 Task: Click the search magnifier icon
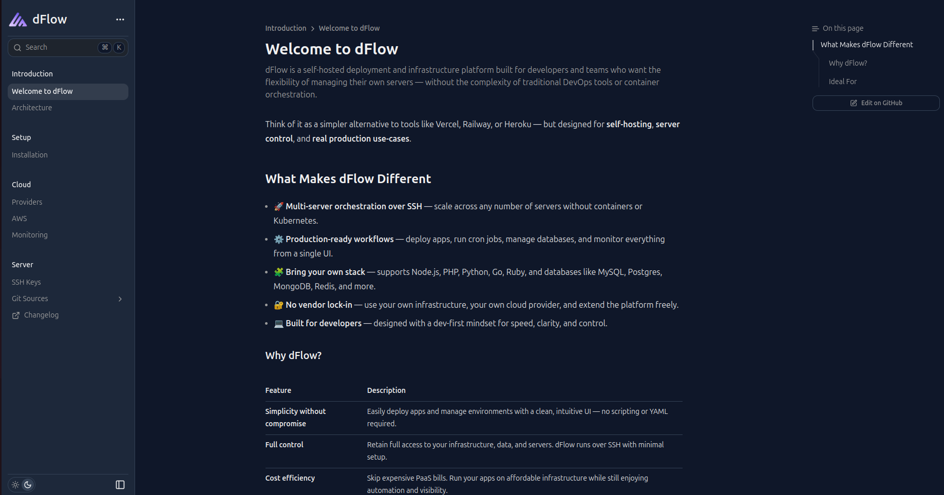pos(18,47)
